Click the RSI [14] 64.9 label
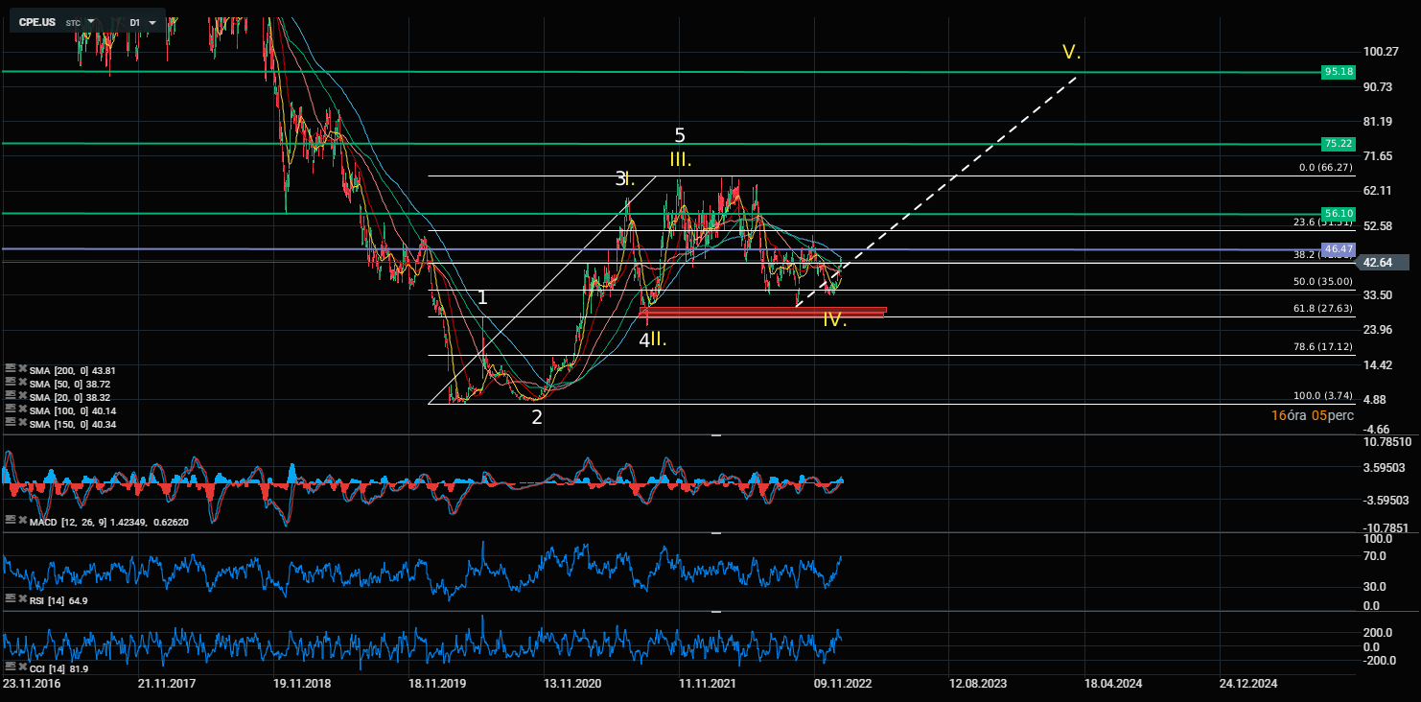1421x702 pixels. (x=59, y=599)
